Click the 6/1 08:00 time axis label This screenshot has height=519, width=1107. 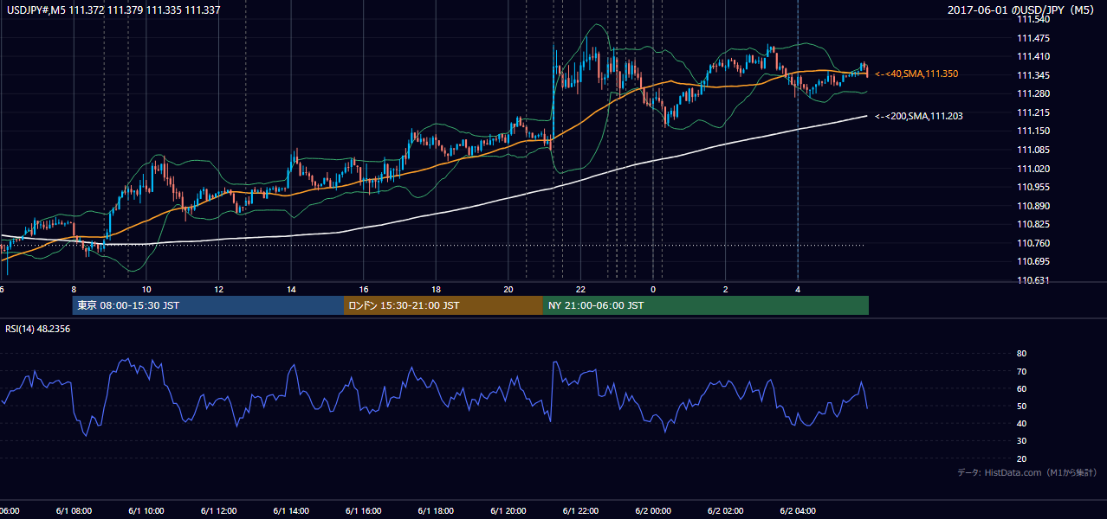(73, 510)
